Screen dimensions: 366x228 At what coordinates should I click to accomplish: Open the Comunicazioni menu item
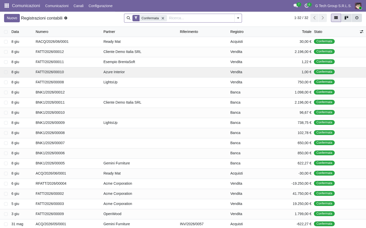coord(57,6)
